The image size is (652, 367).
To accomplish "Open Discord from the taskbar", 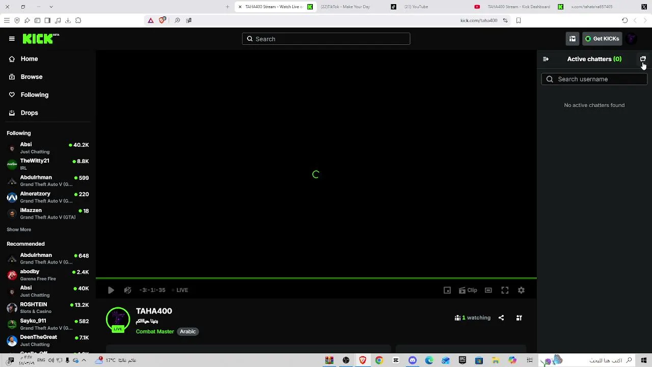I will (x=413, y=360).
